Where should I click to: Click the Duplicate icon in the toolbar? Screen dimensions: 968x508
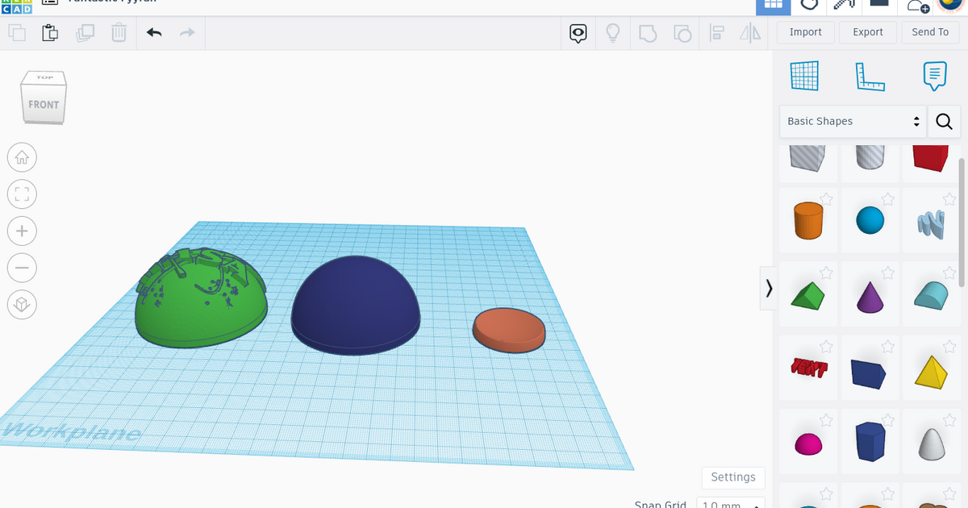(86, 33)
